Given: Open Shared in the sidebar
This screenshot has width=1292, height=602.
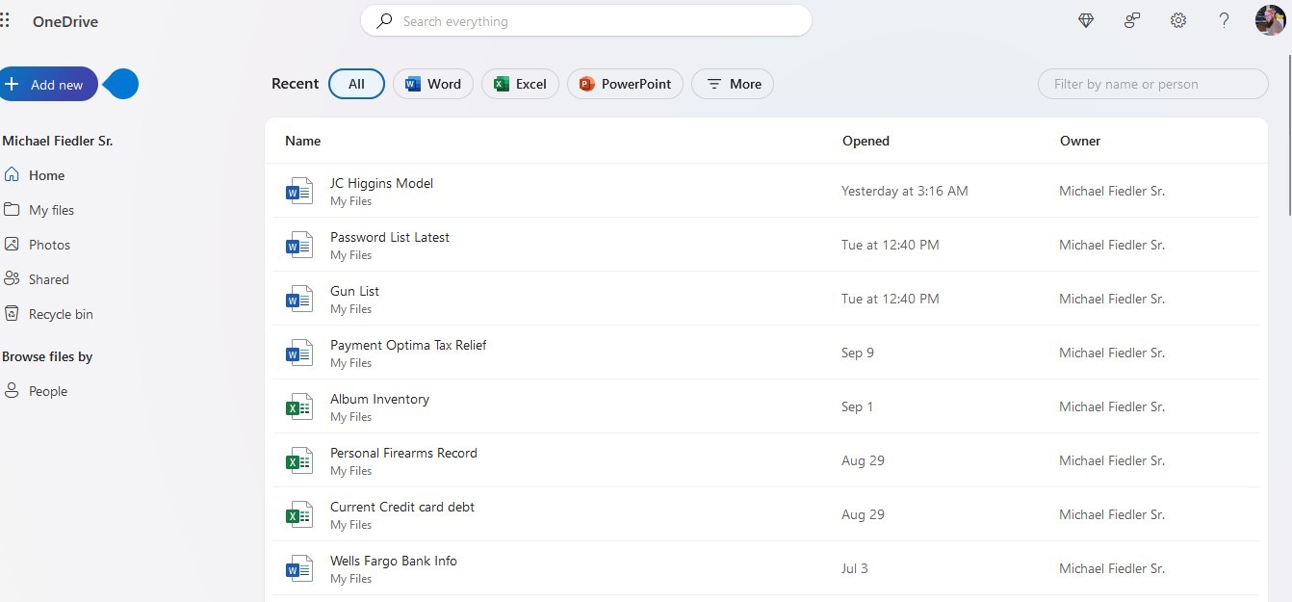Looking at the screenshot, I should tap(37, 279).
